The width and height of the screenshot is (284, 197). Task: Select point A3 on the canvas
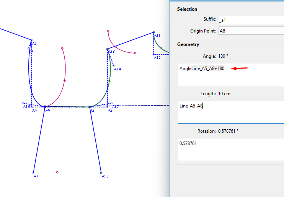(x=31, y=40)
